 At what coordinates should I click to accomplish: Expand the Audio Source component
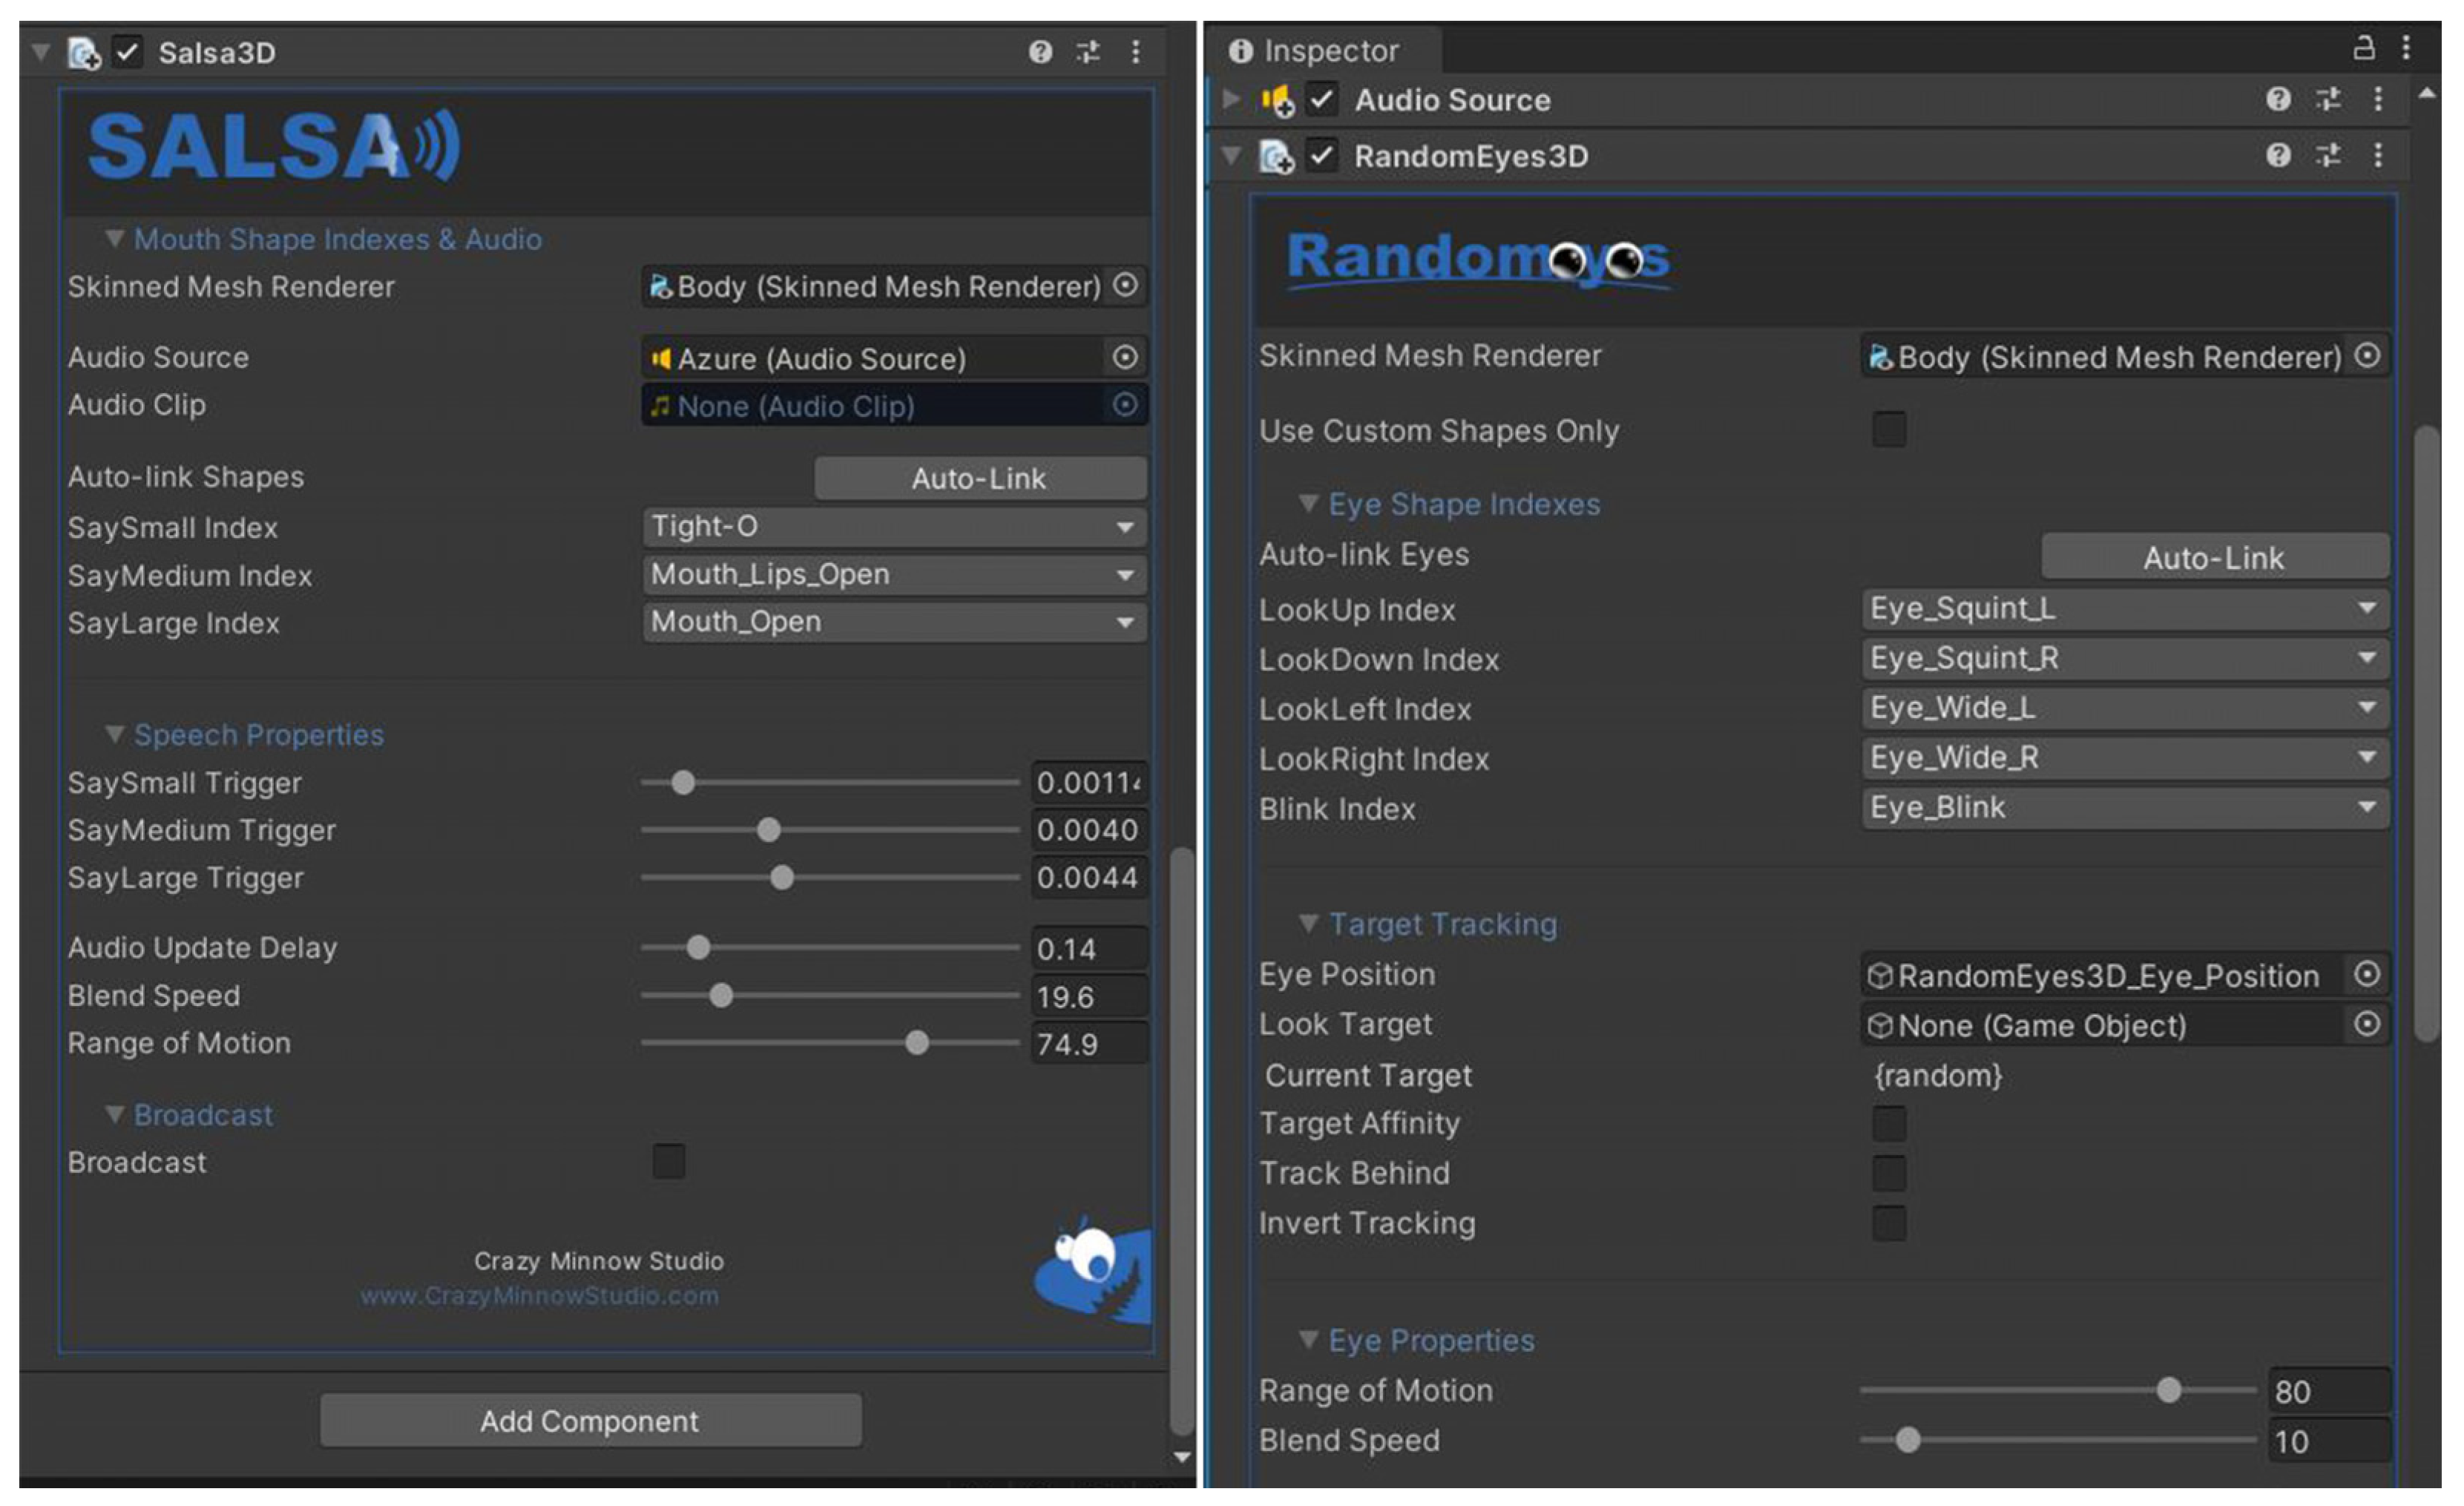point(1232,99)
